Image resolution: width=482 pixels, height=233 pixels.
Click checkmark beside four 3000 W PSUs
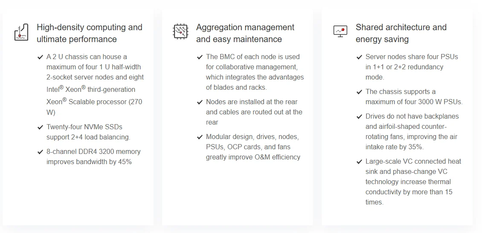(359, 92)
